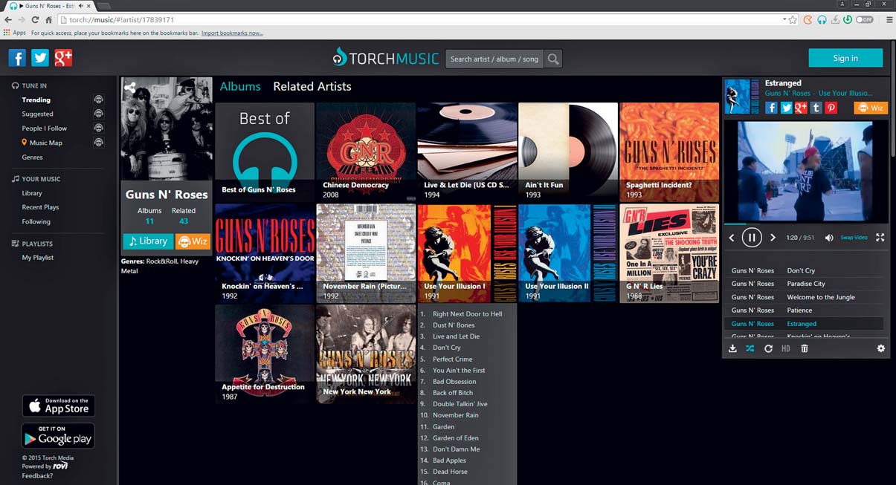The width and height of the screenshot is (896, 485).
Task: Get the app on Google Play
Action: click(x=58, y=435)
